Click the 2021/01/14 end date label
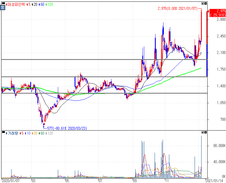Screen dimensions: 226x183 point(214,181)
